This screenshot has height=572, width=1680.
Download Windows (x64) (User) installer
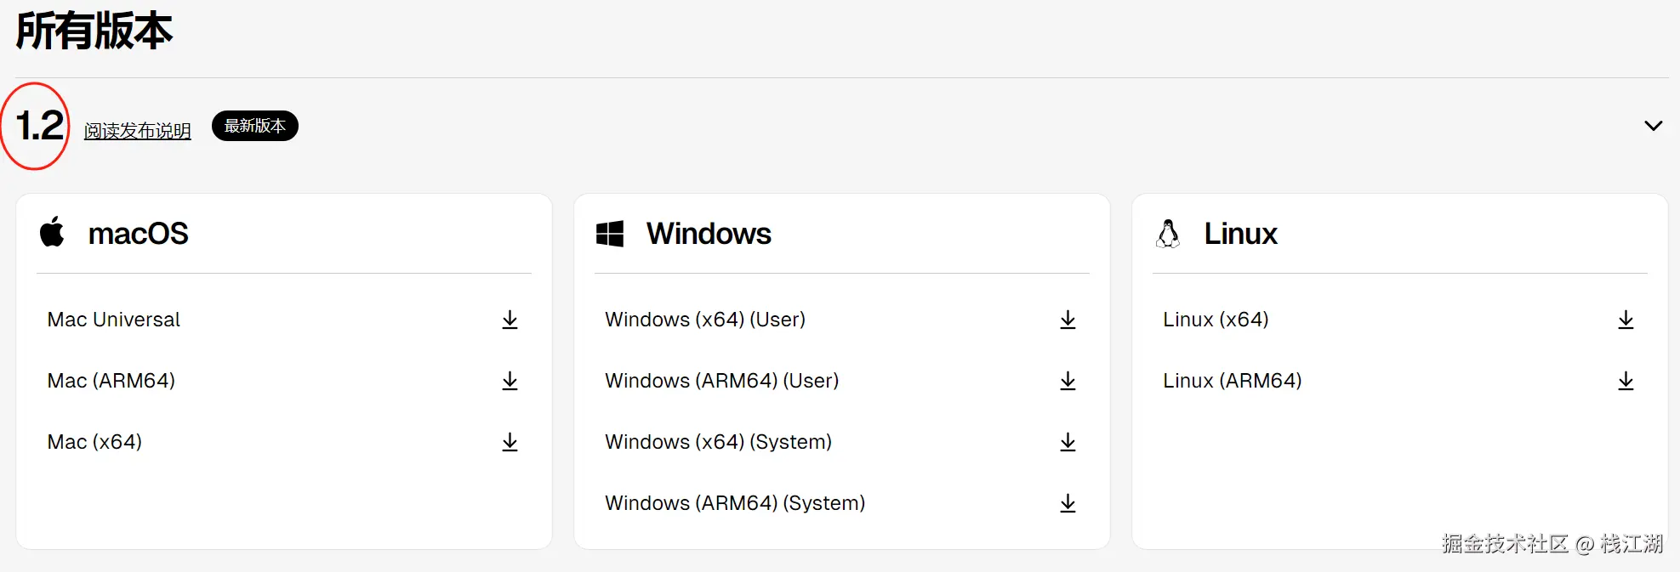point(1068,320)
